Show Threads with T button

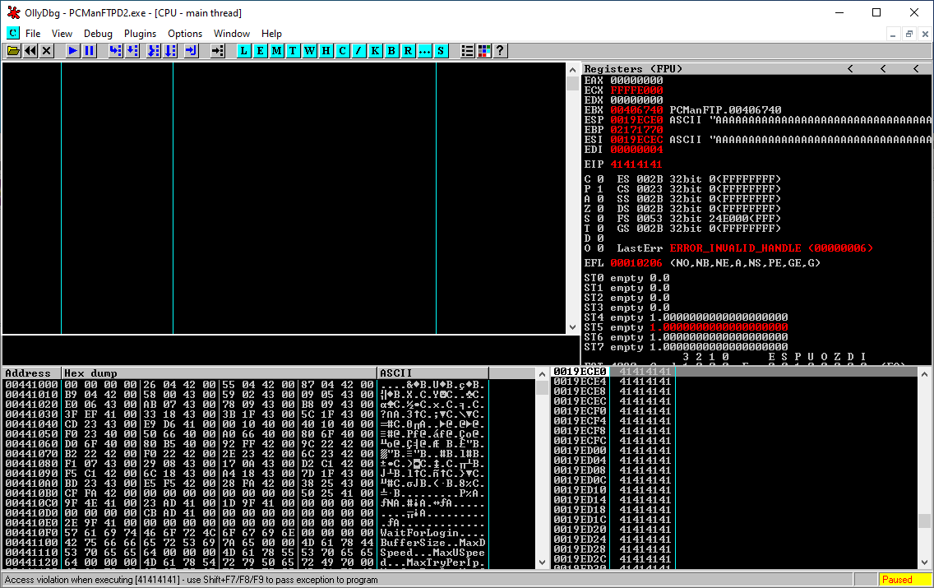click(x=293, y=51)
